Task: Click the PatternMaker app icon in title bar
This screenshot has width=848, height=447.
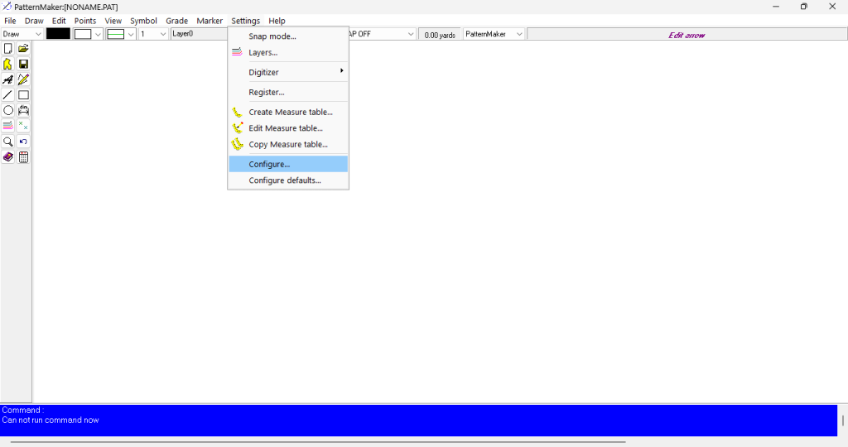Action: click(7, 7)
